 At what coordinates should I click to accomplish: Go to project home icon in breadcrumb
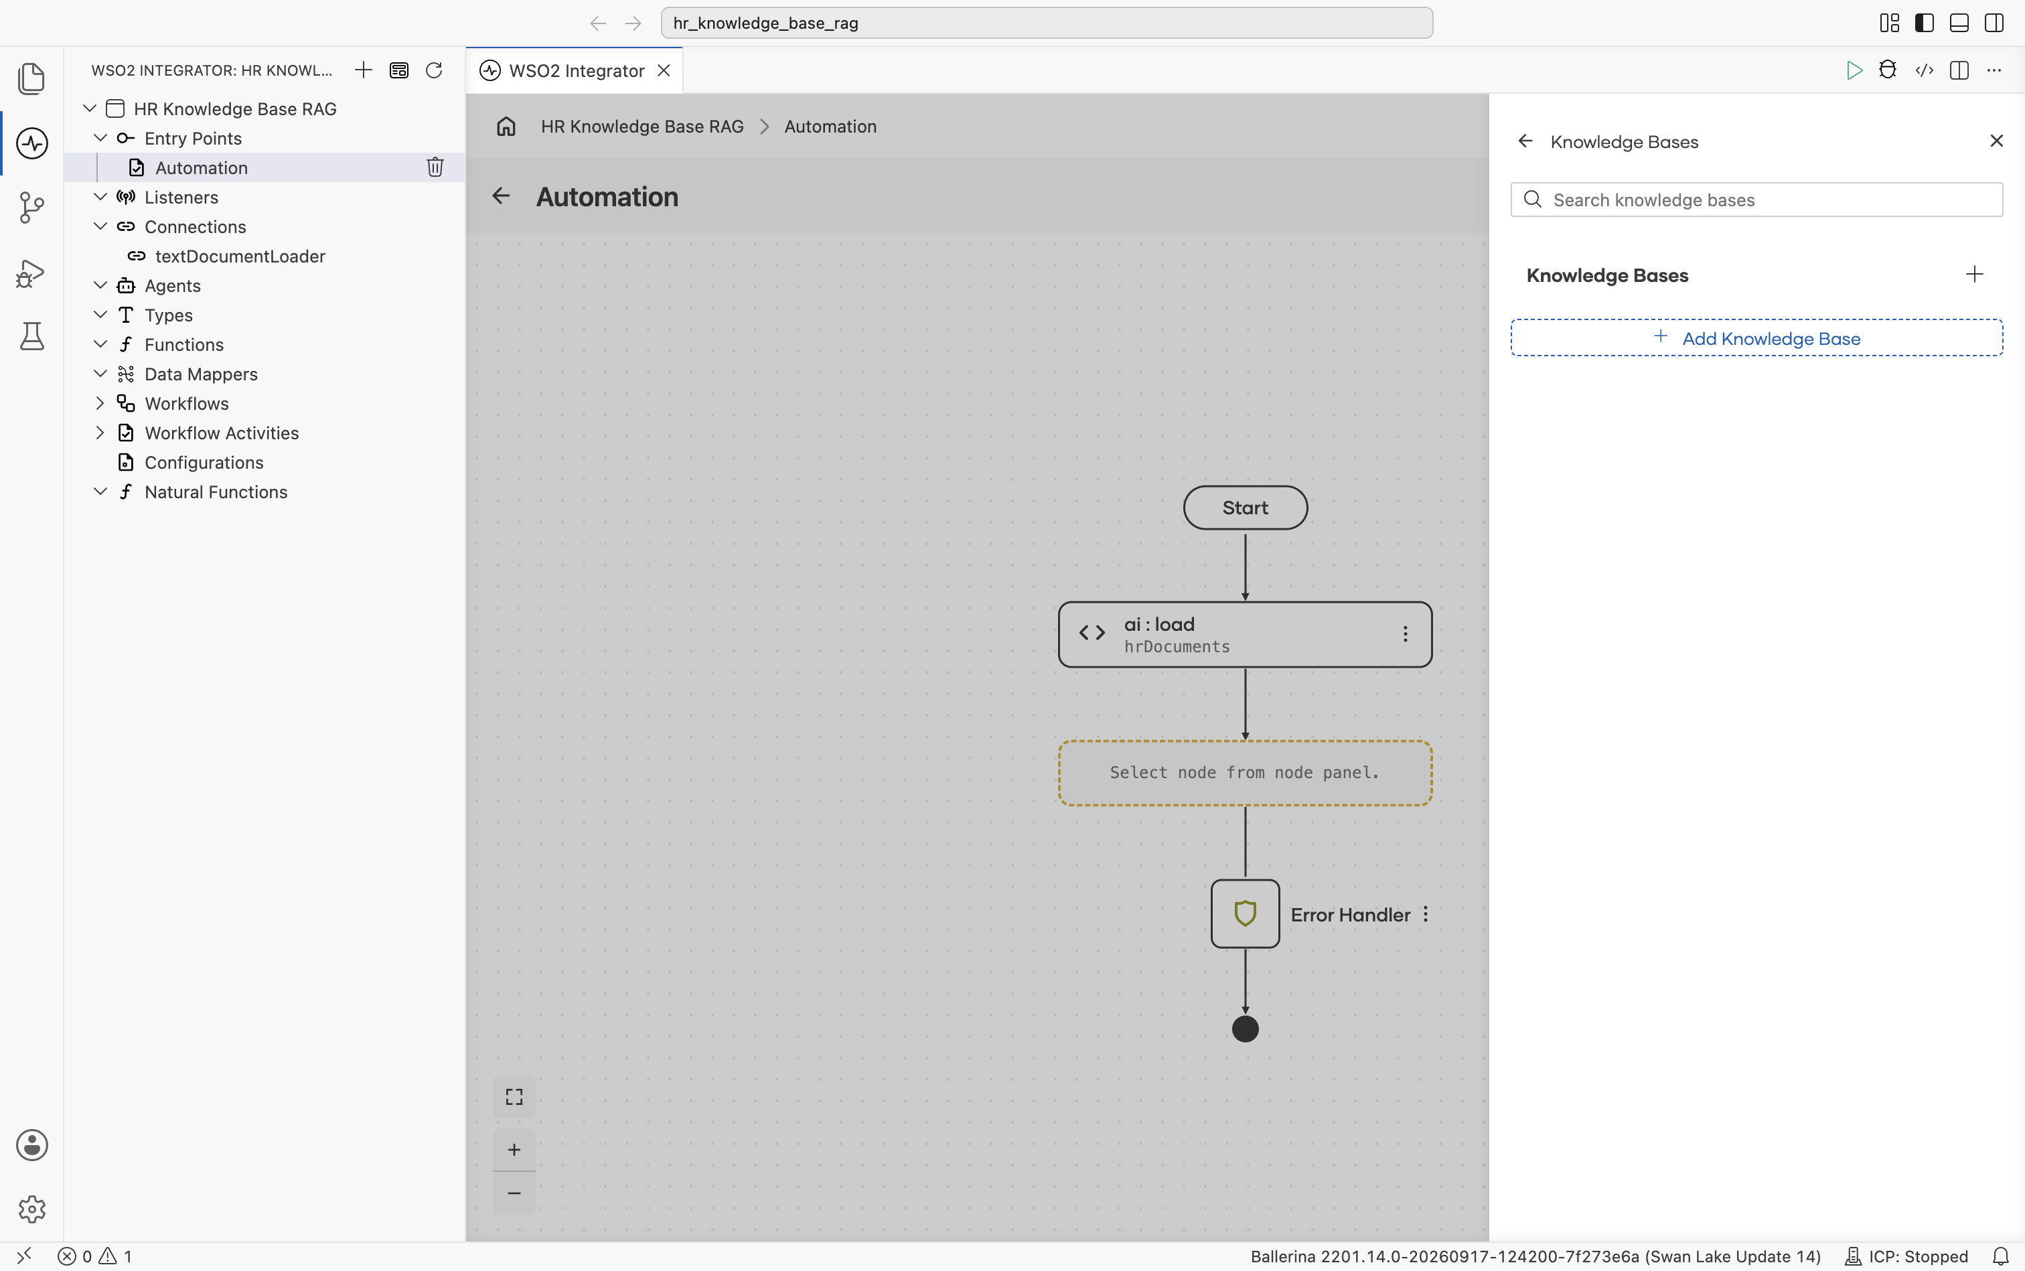(x=506, y=126)
